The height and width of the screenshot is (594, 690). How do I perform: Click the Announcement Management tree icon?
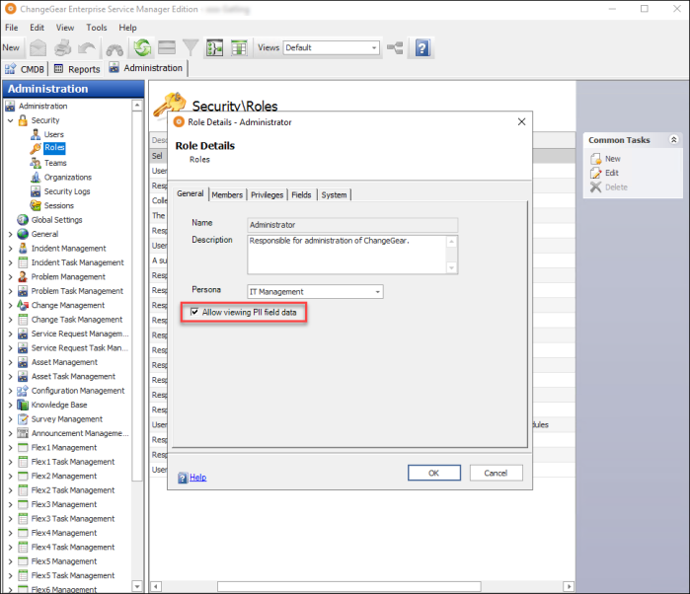click(23, 433)
